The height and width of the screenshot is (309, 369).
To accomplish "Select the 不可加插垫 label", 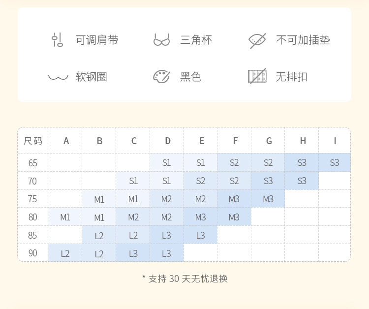I will click(303, 40).
